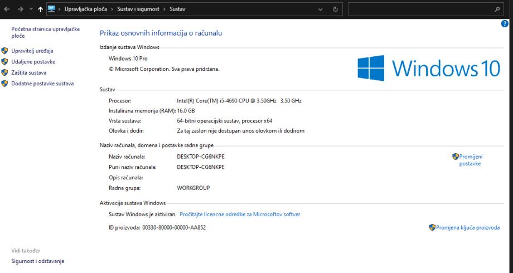Open Zaštita sustava link
This screenshot has width=513, height=273.
29,72
